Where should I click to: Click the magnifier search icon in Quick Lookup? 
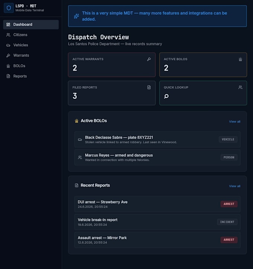click(166, 96)
